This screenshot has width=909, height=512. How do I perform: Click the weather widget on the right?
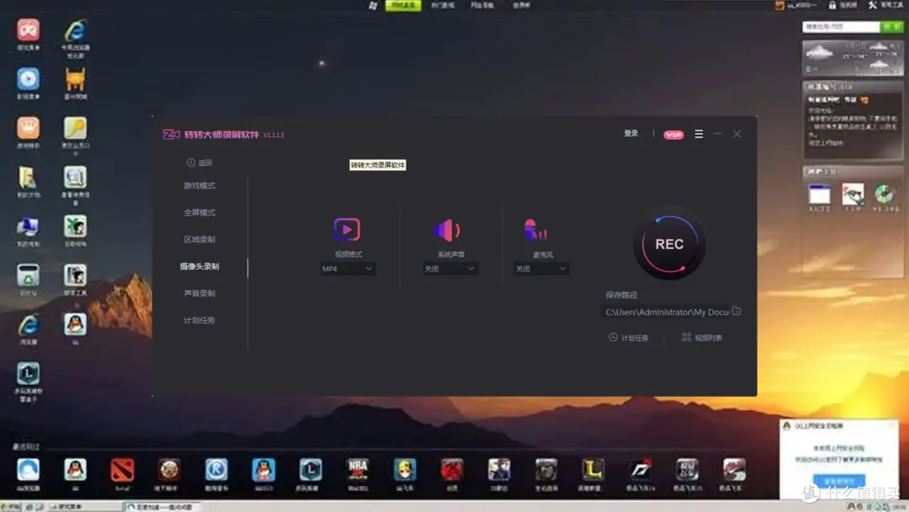click(x=852, y=58)
